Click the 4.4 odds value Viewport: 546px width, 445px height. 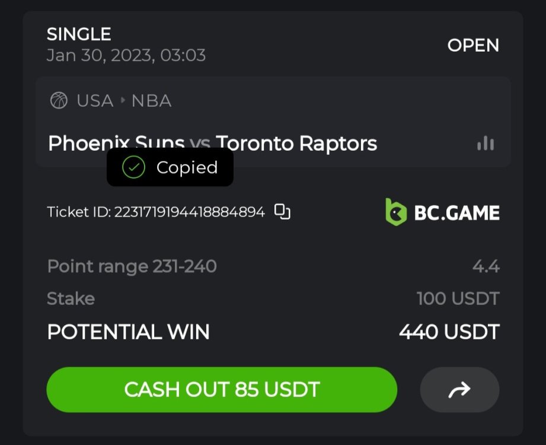[x=486, y=266]
